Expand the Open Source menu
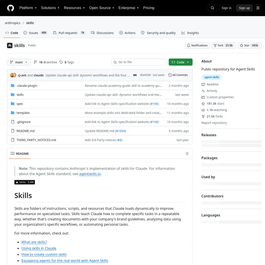 (x=102, y=8)
